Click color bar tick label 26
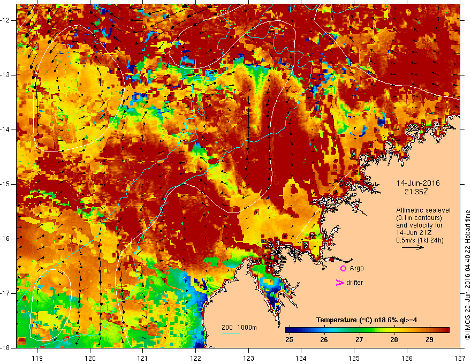 324,340
